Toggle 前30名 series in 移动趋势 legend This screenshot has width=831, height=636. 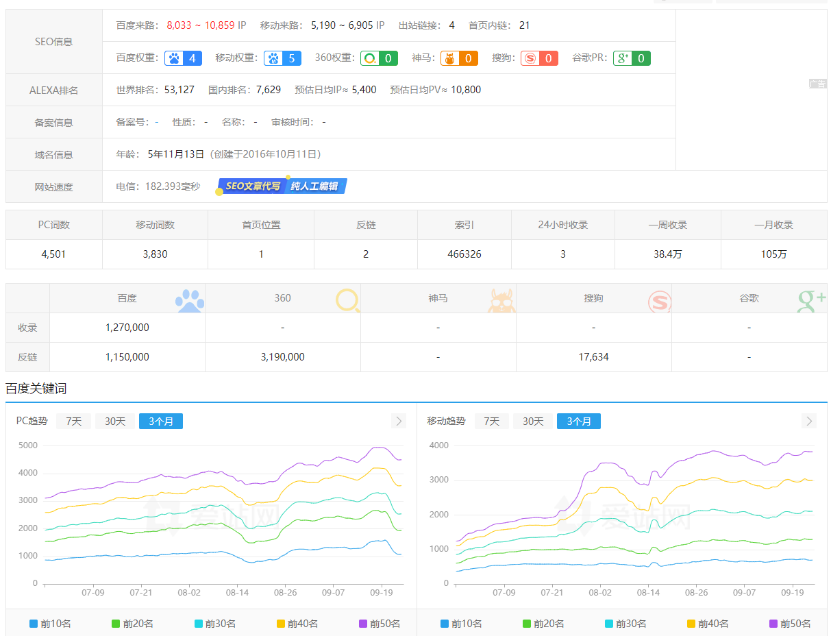pos(625,624)
